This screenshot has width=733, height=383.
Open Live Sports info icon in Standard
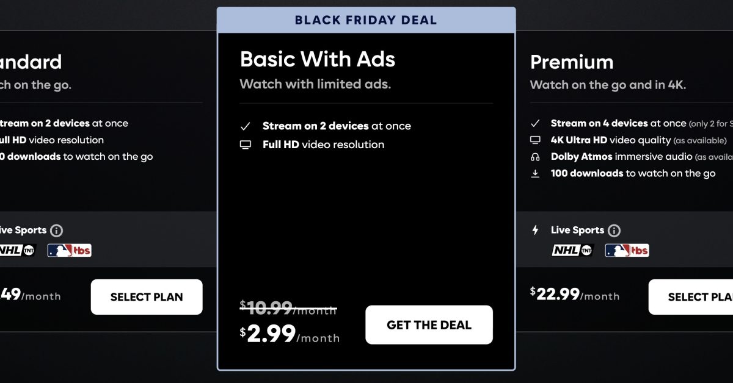(57, 231)
